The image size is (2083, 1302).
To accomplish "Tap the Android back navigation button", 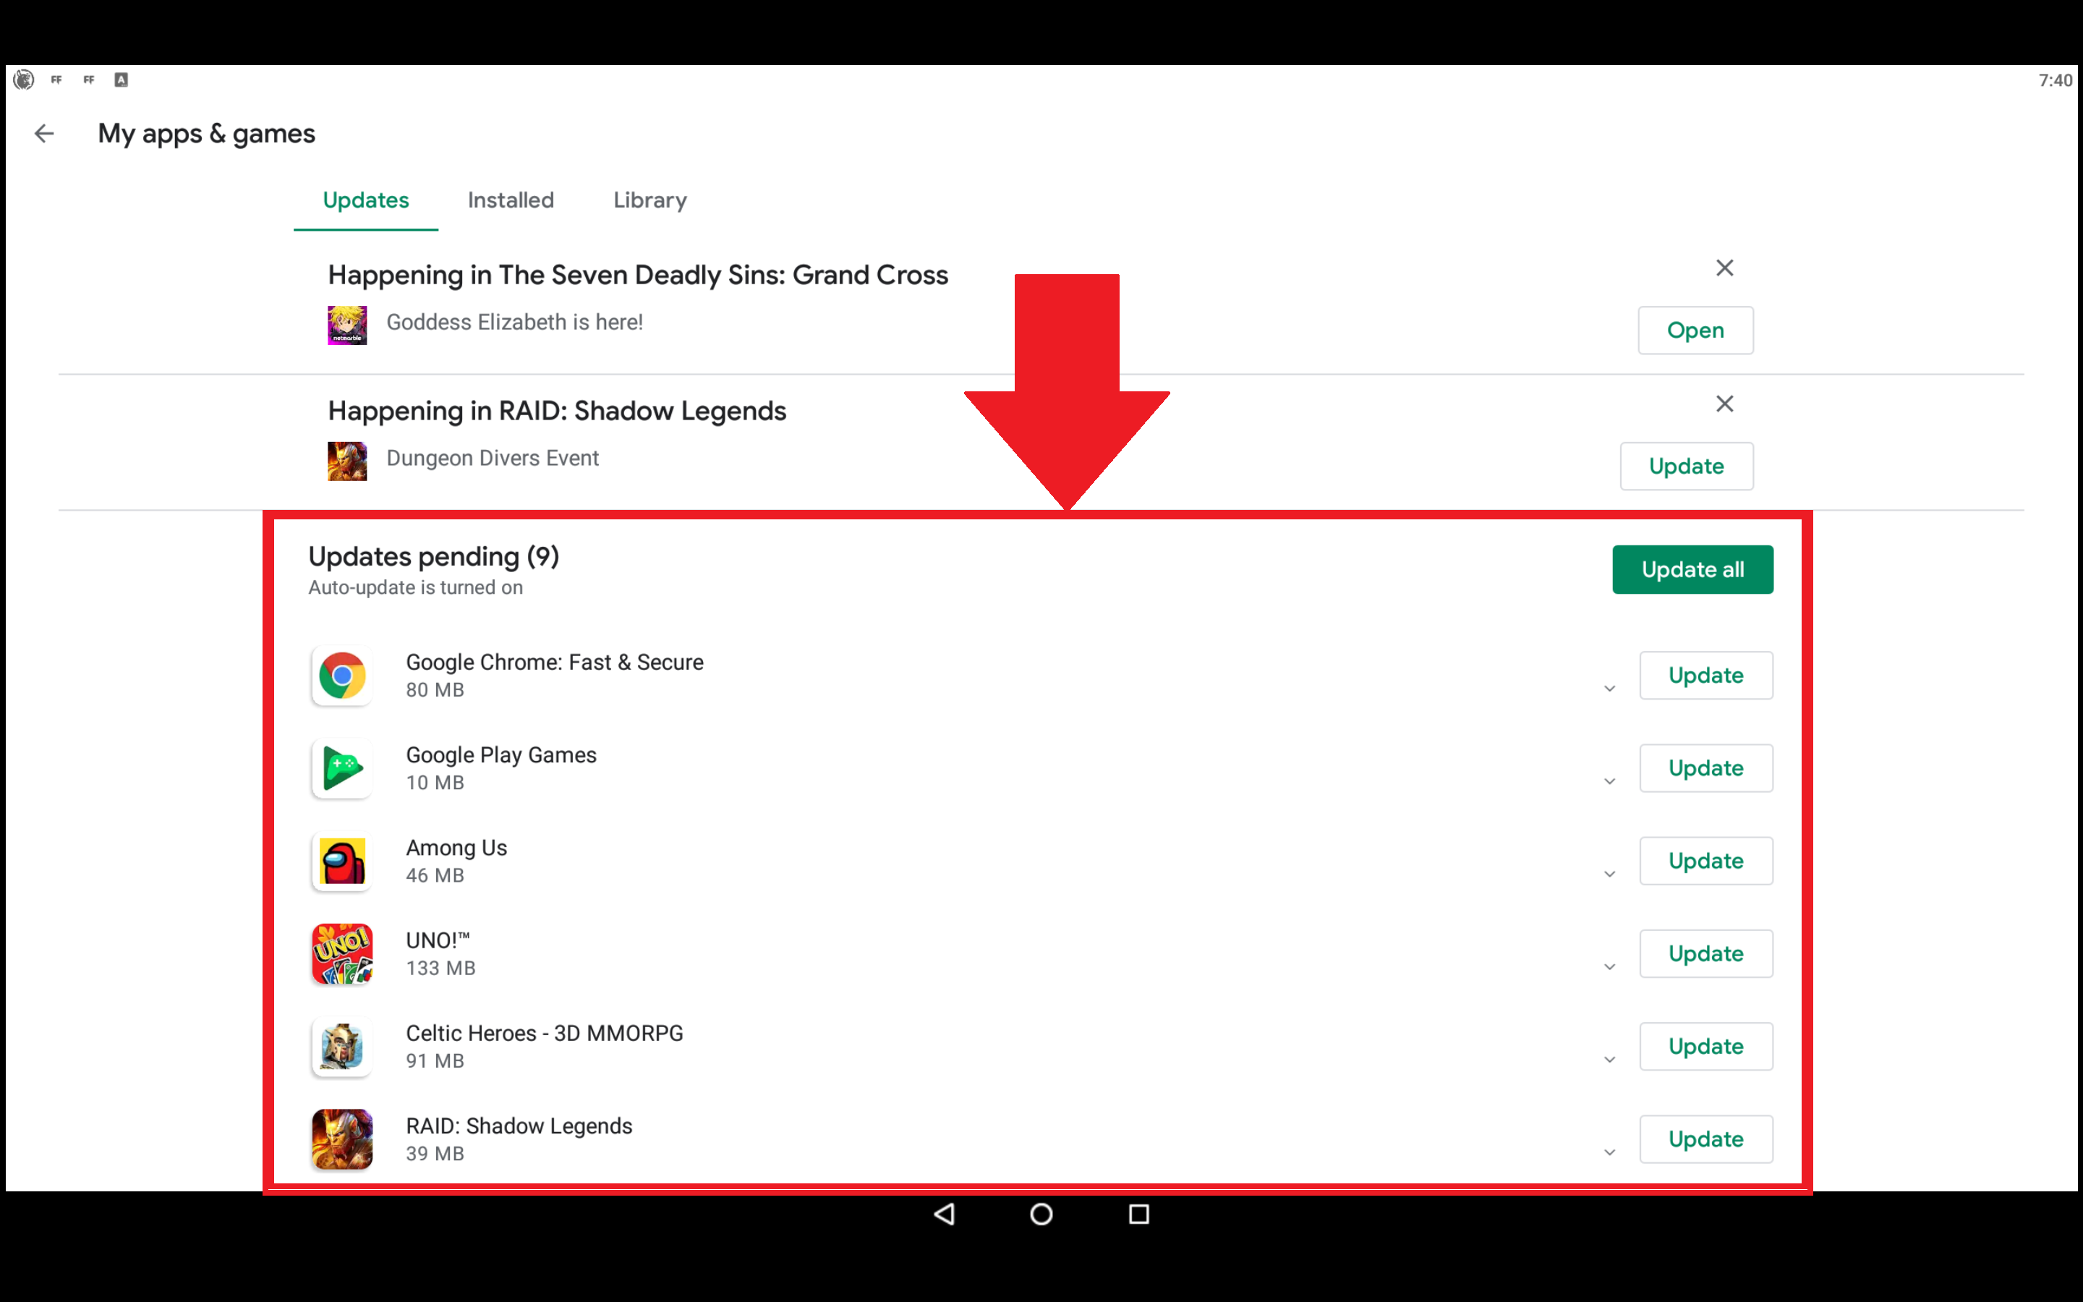I will pos(945,1214).
